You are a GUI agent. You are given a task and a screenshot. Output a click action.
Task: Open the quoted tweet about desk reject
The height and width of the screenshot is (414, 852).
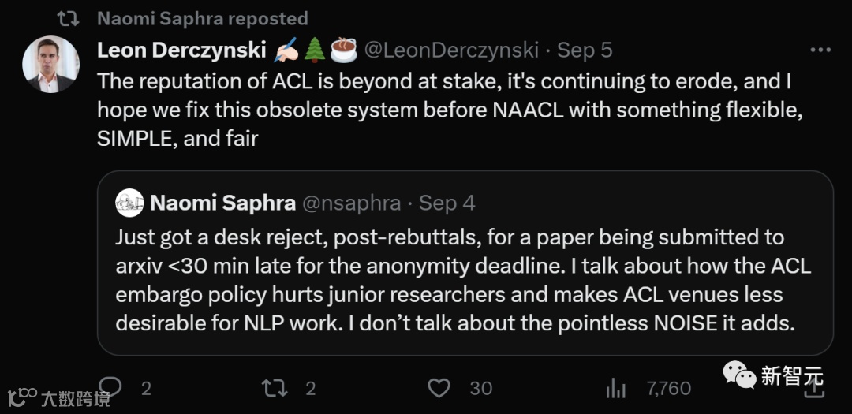coord(464,280)
